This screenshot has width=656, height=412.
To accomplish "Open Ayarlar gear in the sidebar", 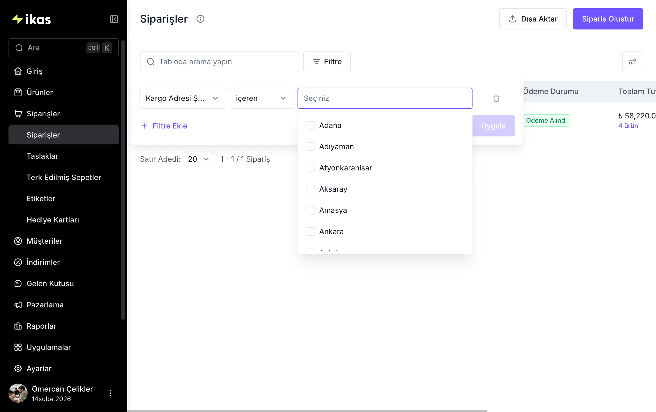I will pos(18,368).
